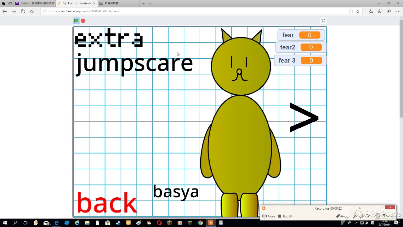Open the Mail app in taskbar
This screenshot has width=403, height=227.
[46, 223]
